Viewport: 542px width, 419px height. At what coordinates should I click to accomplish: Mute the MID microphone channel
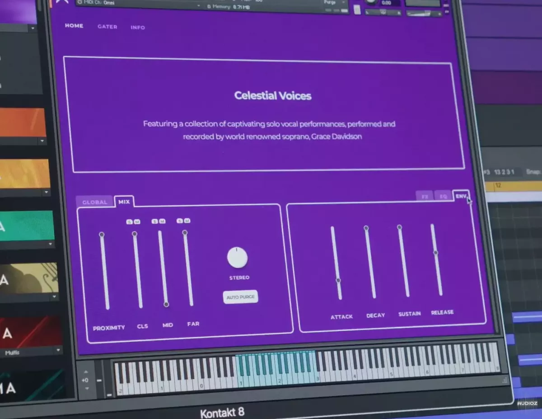tap(162, 221)
